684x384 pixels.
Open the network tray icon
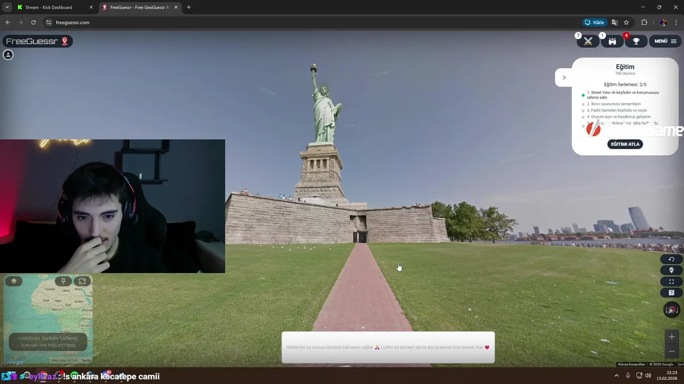639,375
